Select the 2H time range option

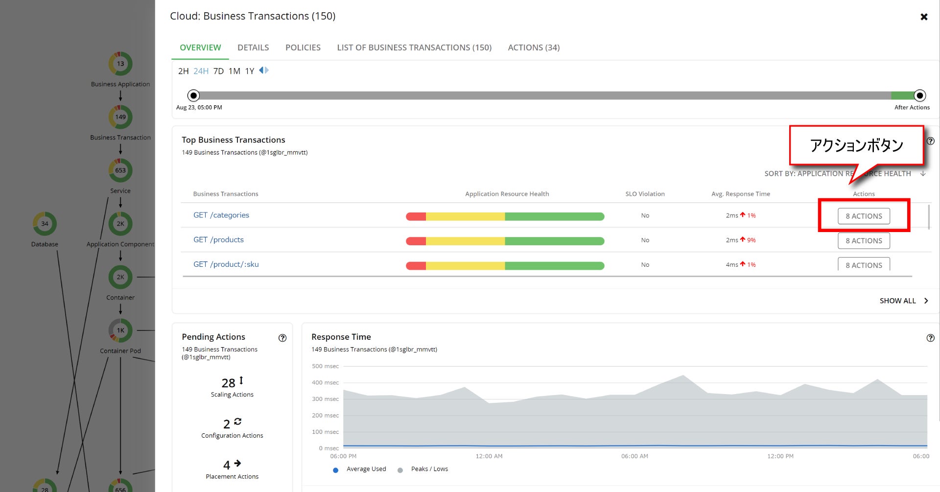point(183,71)
